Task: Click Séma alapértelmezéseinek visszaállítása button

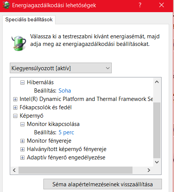Action: [x=103, y=184]
